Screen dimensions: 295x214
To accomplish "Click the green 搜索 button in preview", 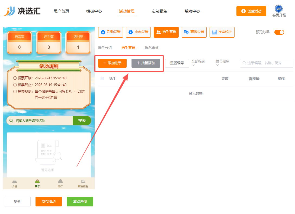I will [x=82, y=121].
